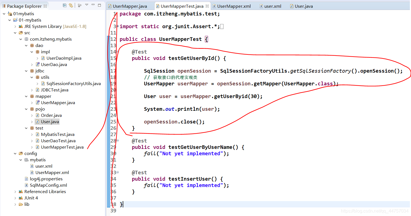Image resolution: width=411 pixels, height=216 pixels.
Task: Select the impl package in tree
Action: point(45,52)
